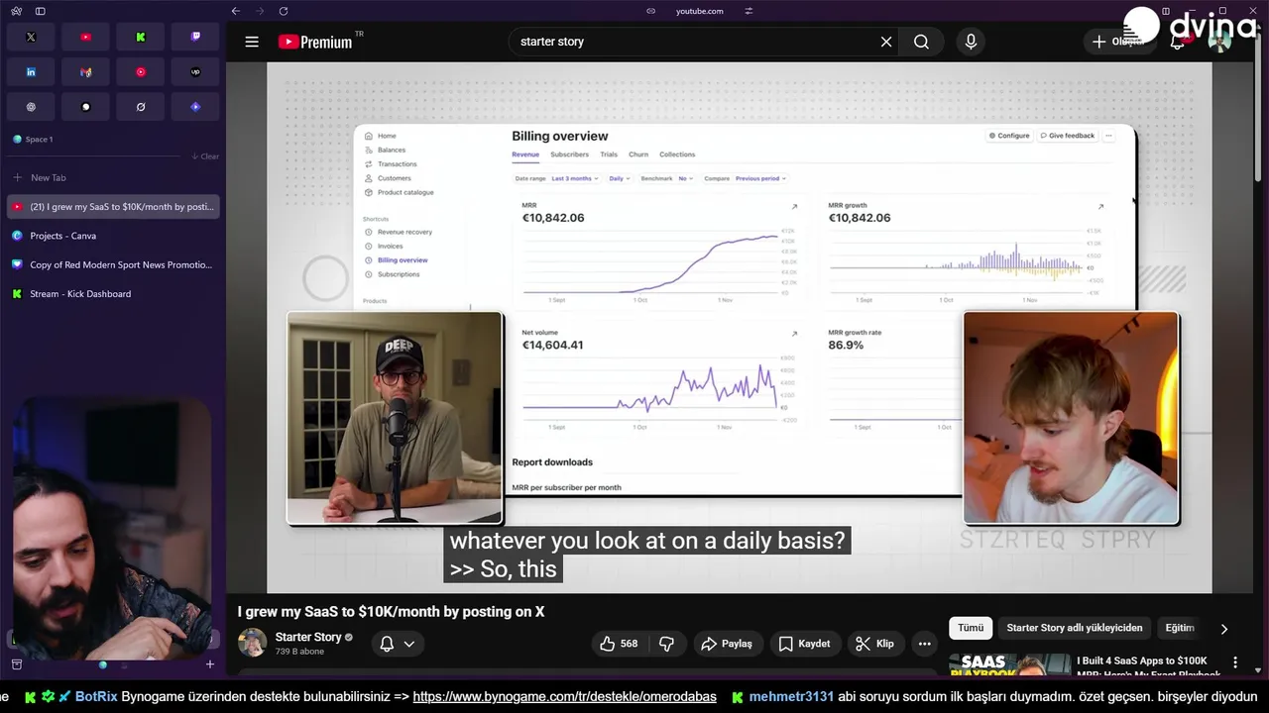Open the Gmail pinned shortcut tile
The image size is (1269, 713).
[85, 72]
